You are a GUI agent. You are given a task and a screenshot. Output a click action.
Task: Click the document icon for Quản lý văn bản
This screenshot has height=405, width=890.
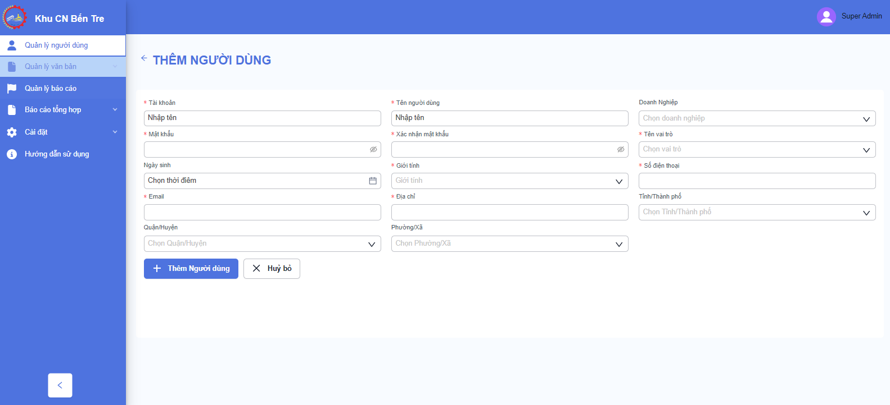point(12,67)
